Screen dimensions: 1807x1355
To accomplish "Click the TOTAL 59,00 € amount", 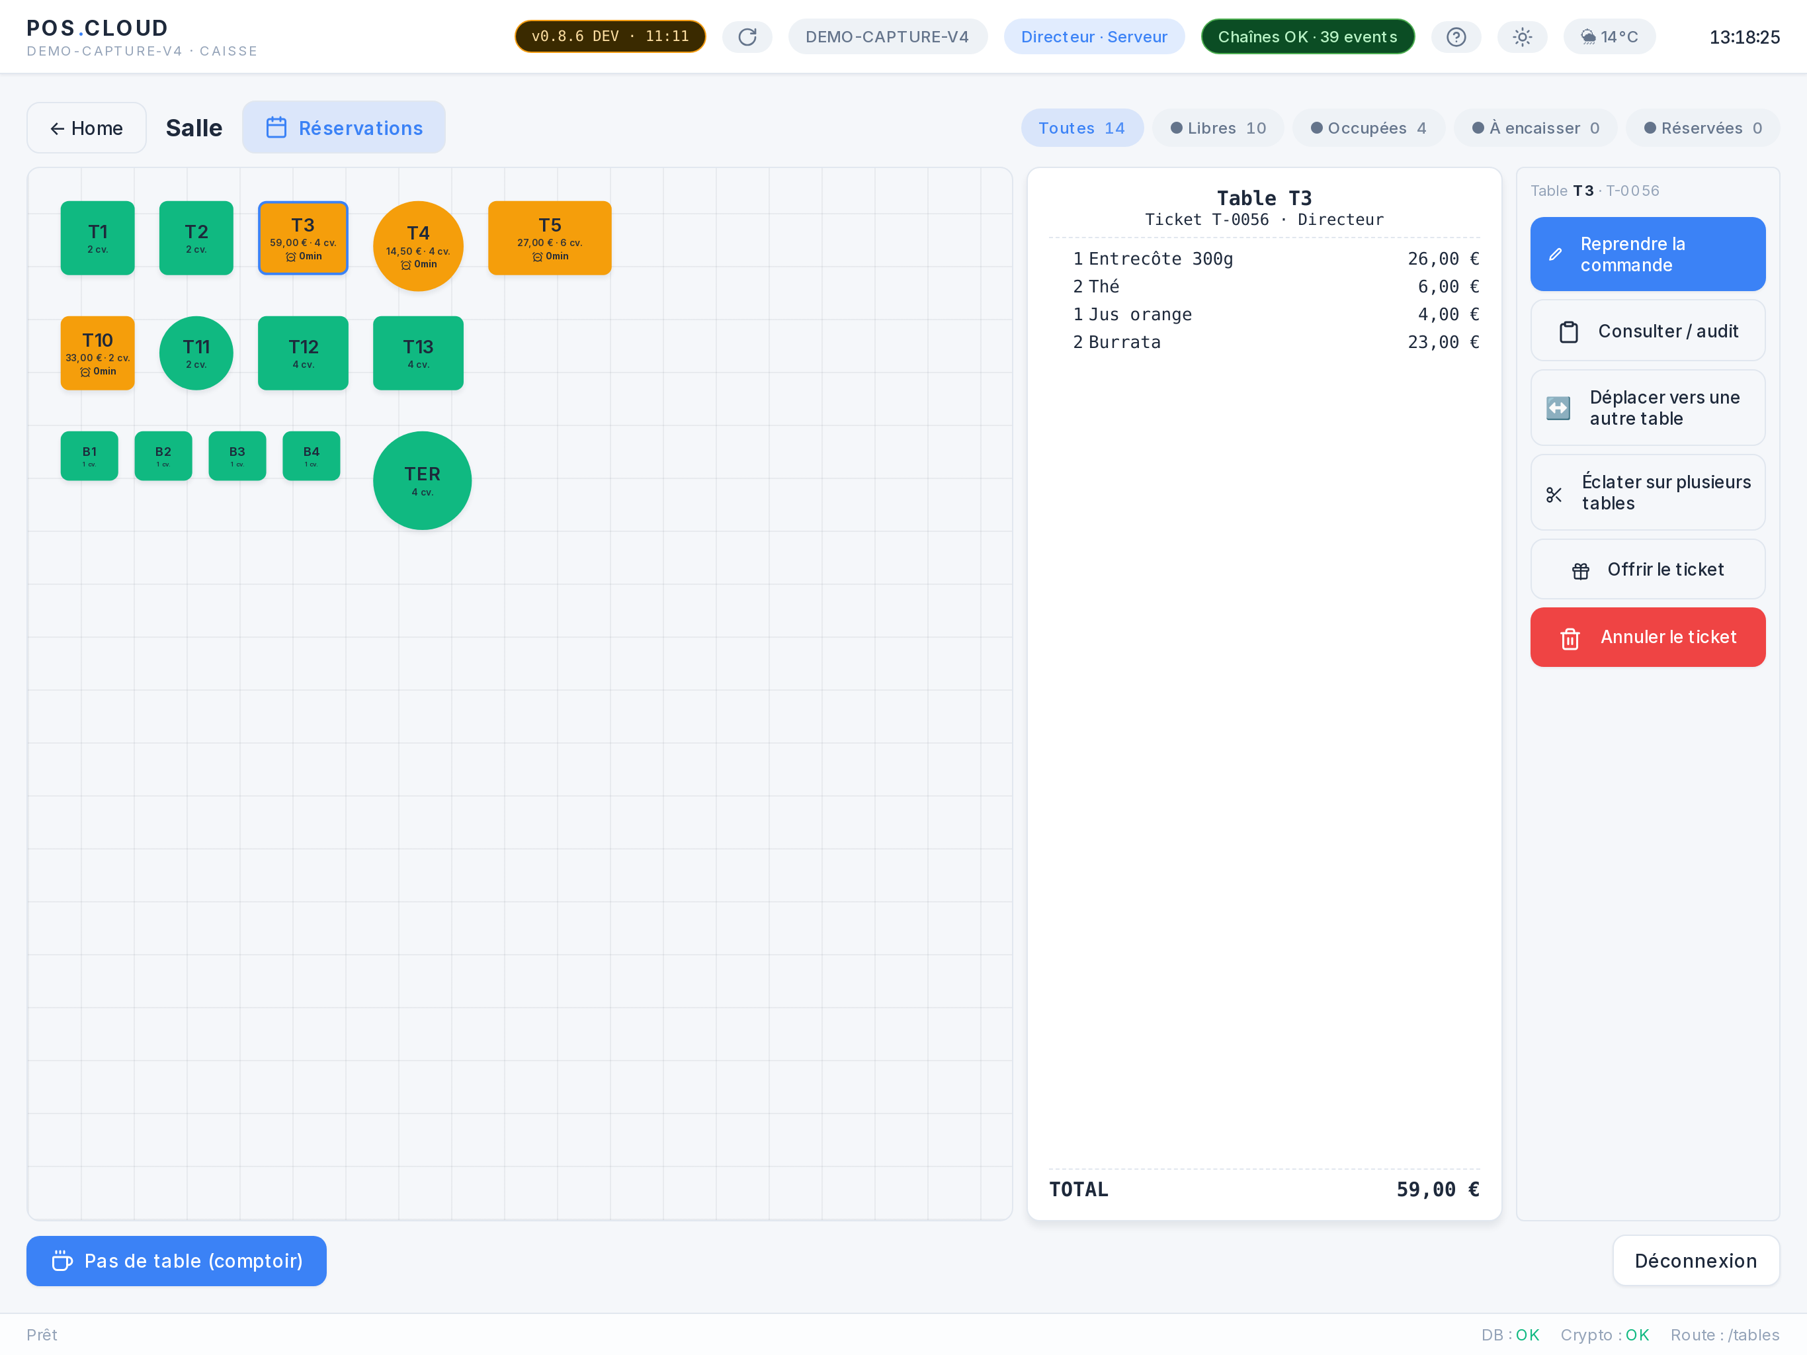I will click(x=1437, y=1189).
